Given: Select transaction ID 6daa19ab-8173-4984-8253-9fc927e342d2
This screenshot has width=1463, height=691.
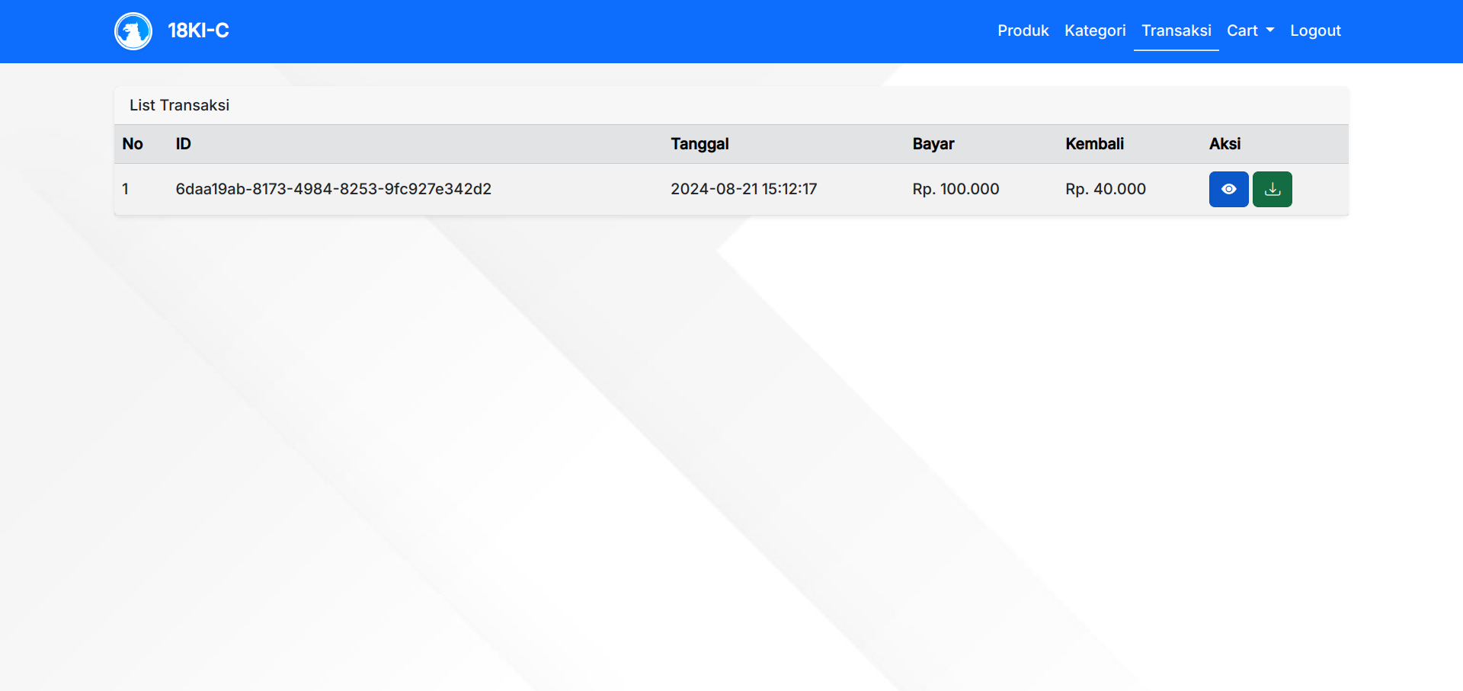Looking at the screenshot, I should pos(333,189).
